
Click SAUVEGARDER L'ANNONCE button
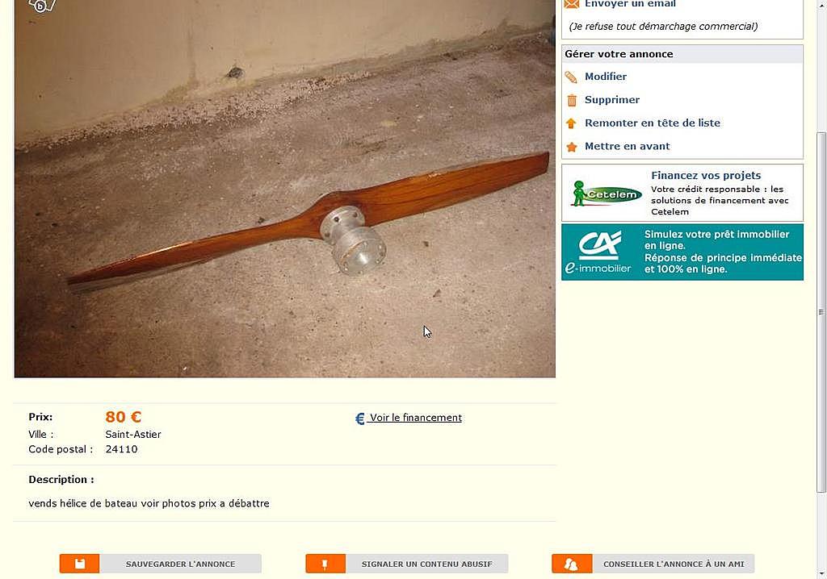click(161, 564)
